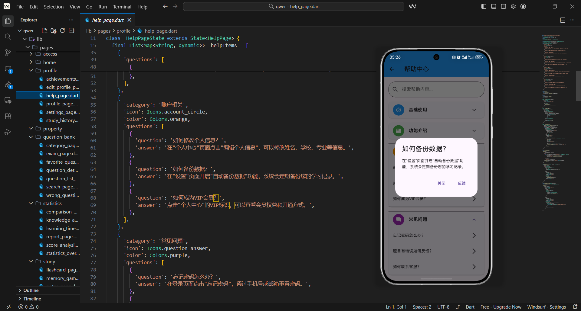The height and width of the screenshot is (311, 581).
Task: Open editor more actions ellipsis
Action: coord(572,20)
